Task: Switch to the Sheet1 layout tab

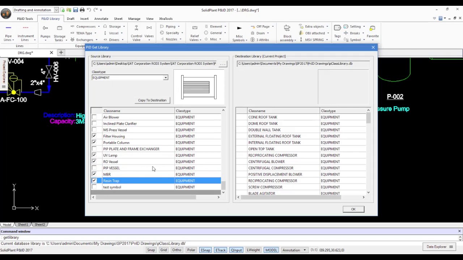Action: 23,225
